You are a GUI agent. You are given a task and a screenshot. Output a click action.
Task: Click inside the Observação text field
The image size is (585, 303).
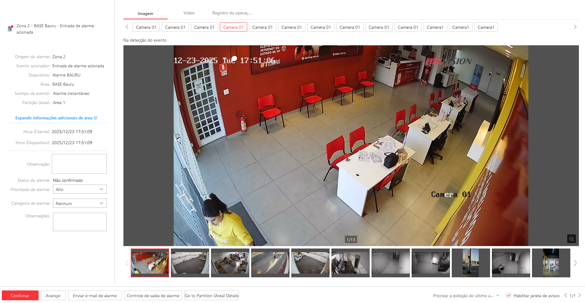79,164
